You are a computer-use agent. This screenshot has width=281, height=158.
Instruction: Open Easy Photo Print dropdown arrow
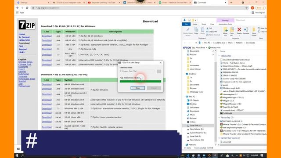pyautogui.click(x=207, y=48)
